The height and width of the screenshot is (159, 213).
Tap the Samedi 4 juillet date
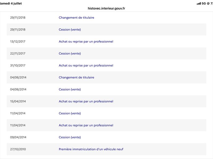pos(11,3)
